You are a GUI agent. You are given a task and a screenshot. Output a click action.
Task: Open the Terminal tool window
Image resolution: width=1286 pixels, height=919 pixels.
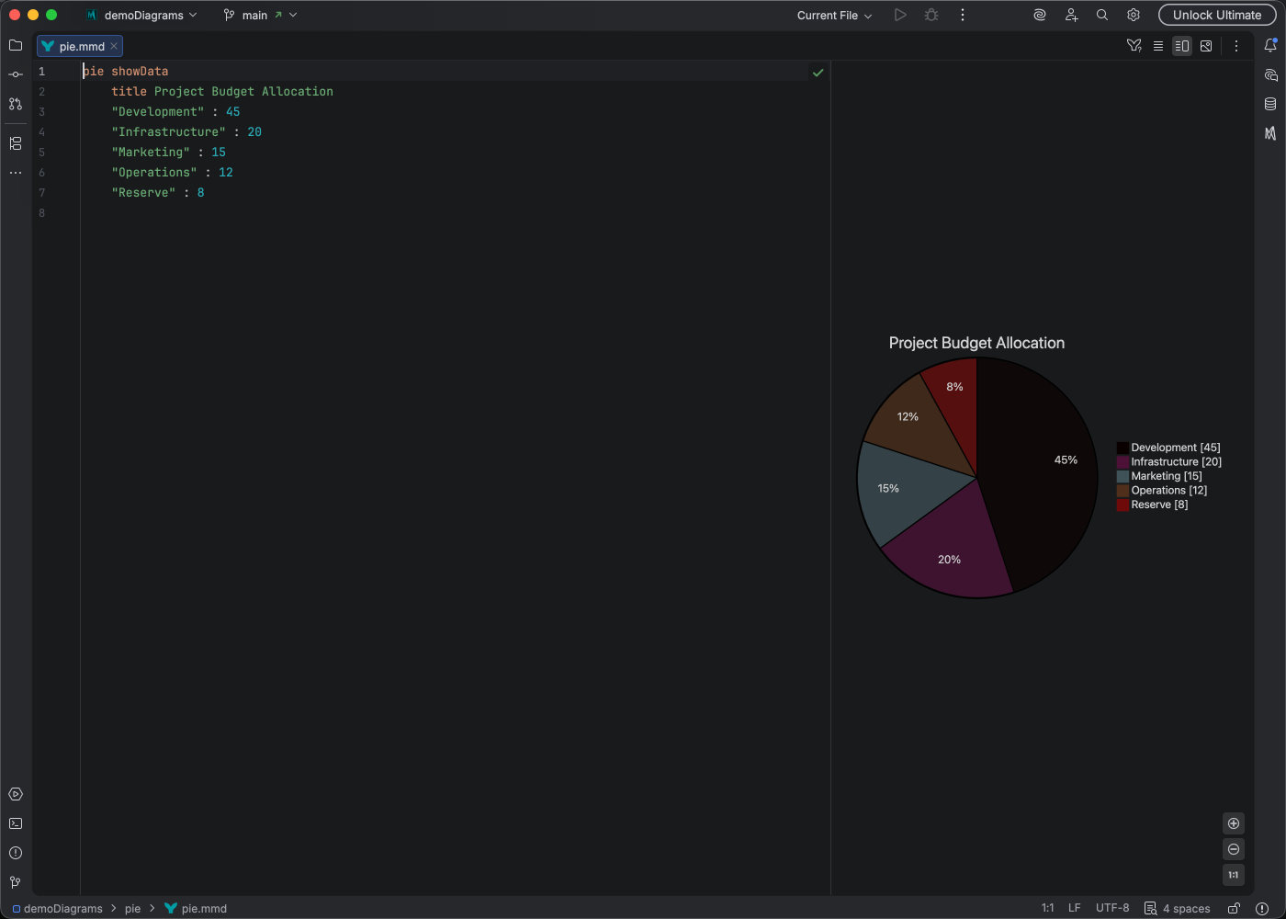[x=15, y=823]
